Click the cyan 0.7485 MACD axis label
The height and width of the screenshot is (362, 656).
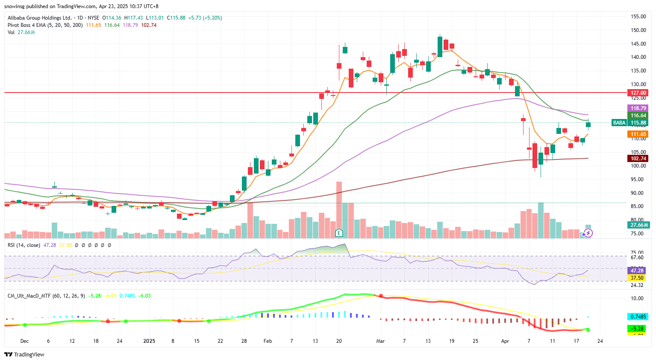tap(638, 317)
